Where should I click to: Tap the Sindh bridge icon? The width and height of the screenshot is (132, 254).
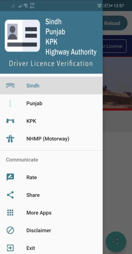10,86
